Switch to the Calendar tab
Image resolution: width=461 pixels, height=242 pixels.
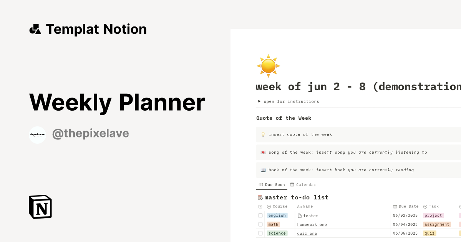pyautogui.click(x=303, y=184)
